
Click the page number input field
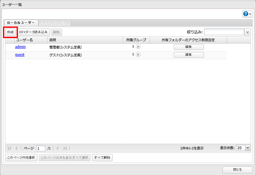tap(41, 148)
